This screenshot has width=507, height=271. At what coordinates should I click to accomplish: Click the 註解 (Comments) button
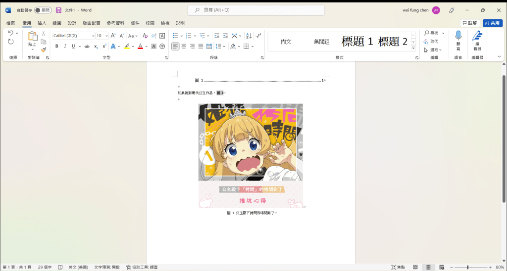(x=470, y=23)
